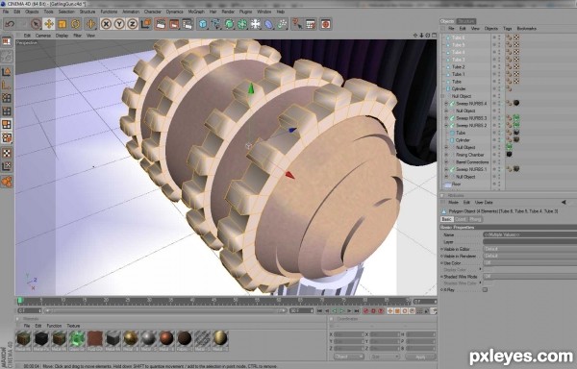Click frame 50 on the timeline ruler

(236, 301)
